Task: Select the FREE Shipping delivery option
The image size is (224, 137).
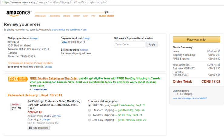Action: pyautogui.click(x=89, y=105)
